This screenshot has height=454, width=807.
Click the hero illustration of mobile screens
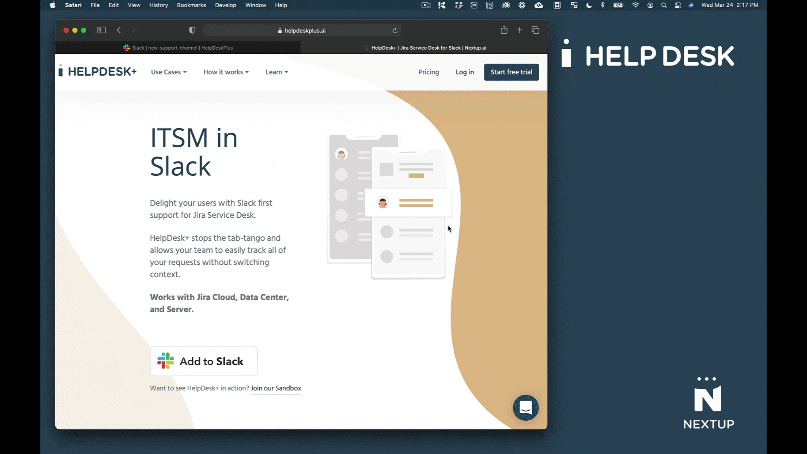[389, 206]
